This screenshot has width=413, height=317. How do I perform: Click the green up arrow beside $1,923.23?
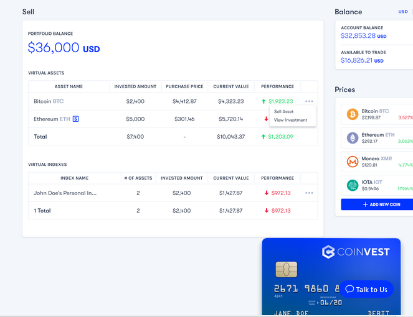[263, 101]
